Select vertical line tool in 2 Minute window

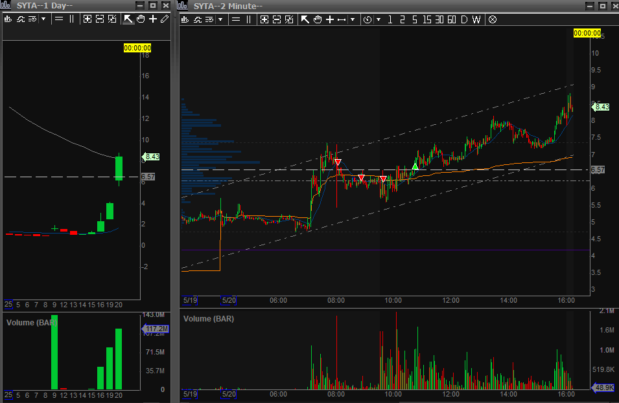[248, 19]
